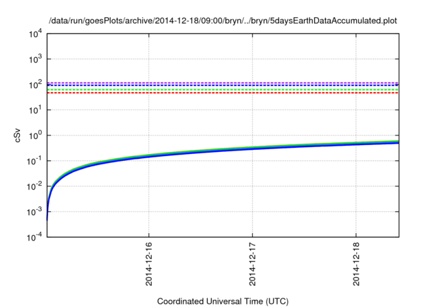Click the 10^-3 y-axis label

tap(34, 212)
